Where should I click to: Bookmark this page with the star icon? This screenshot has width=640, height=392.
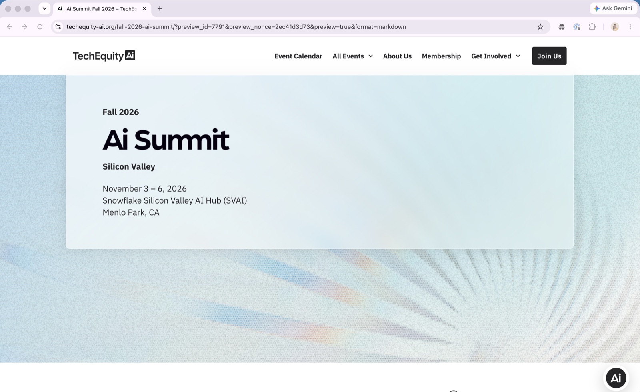click(x=540, y=27)
